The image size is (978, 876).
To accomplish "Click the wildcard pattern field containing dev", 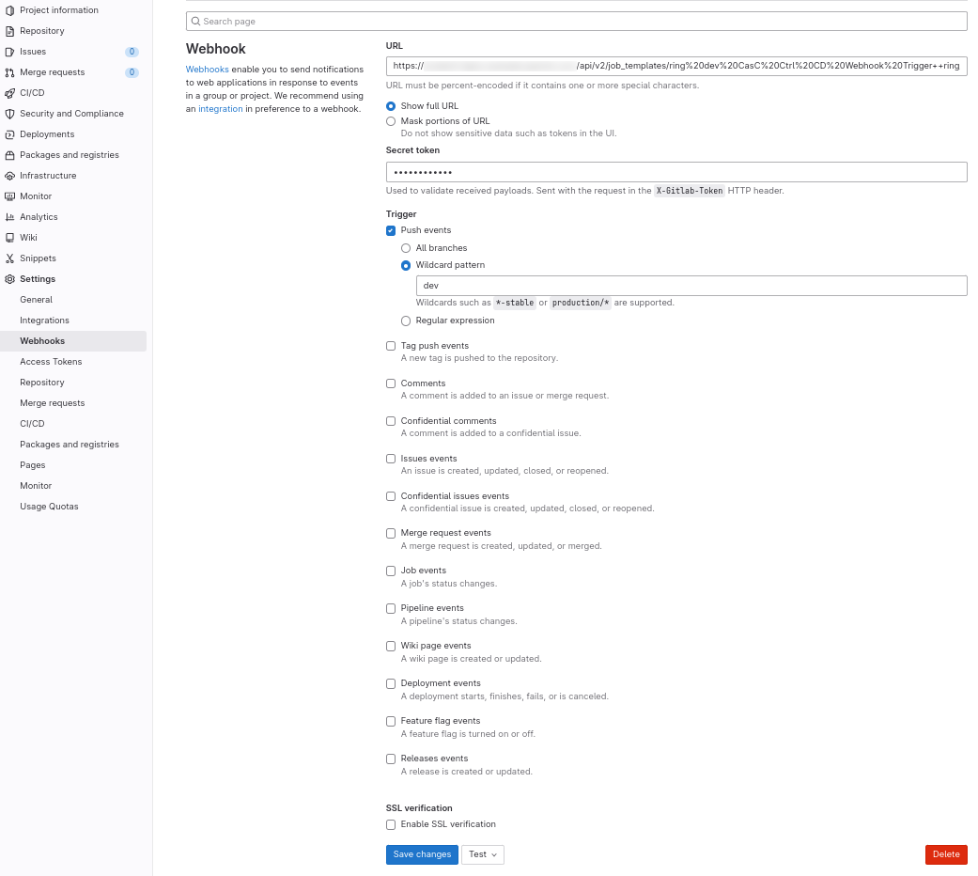I will pyautogui.click(x=691, y=286).
